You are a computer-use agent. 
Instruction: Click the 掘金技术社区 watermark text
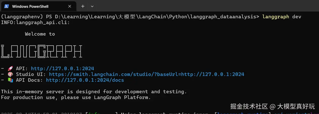[249, 106]
